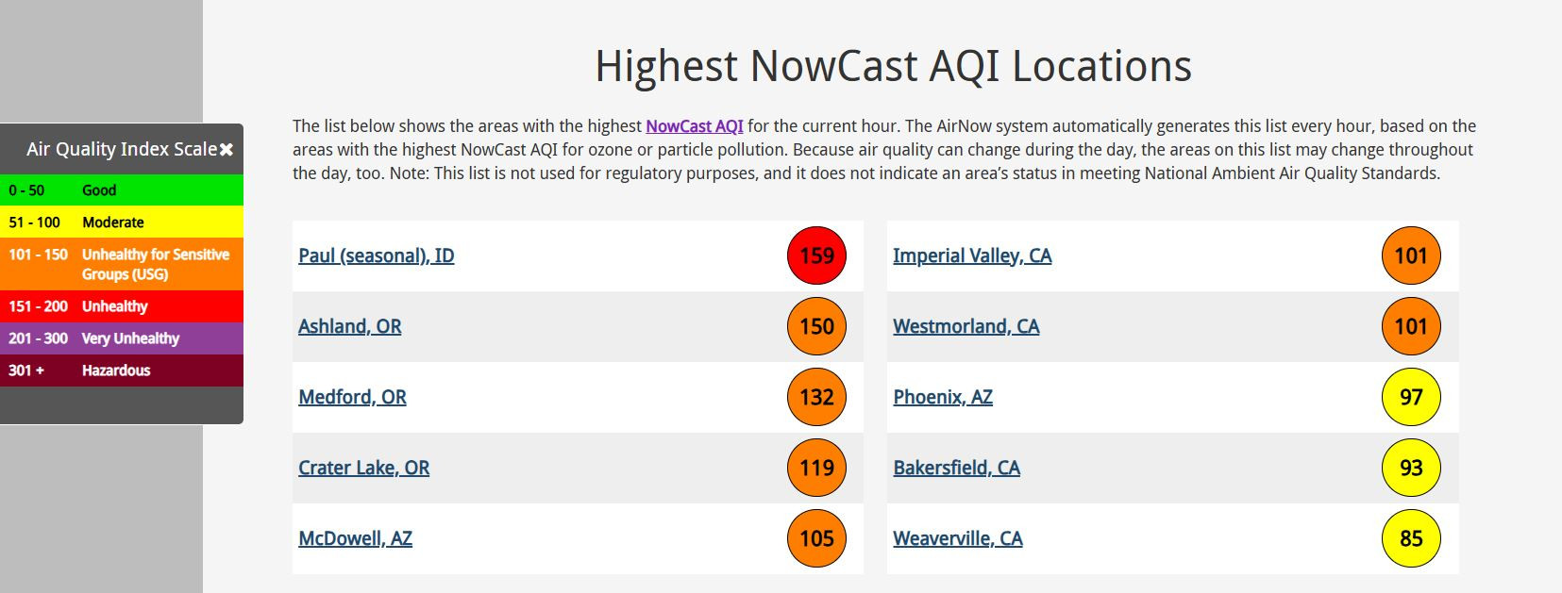The height and width of the screenshot is (593, 1562).
Task: Click the orange 132 AQI badge
Action: [816, 397]
